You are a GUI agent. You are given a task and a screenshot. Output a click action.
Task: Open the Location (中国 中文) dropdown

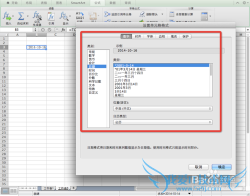click(163, 108)
